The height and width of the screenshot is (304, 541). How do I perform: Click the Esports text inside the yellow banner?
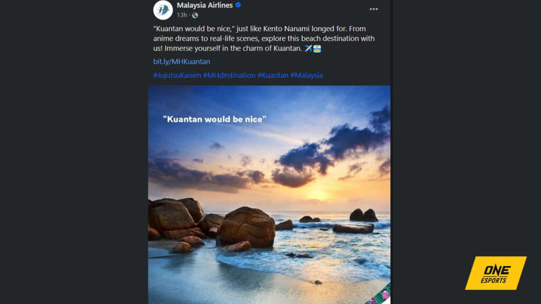pyautogui.click(x=493, y=280)
